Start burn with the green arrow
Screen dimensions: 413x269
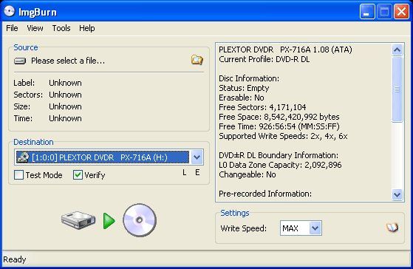[109, 221]
